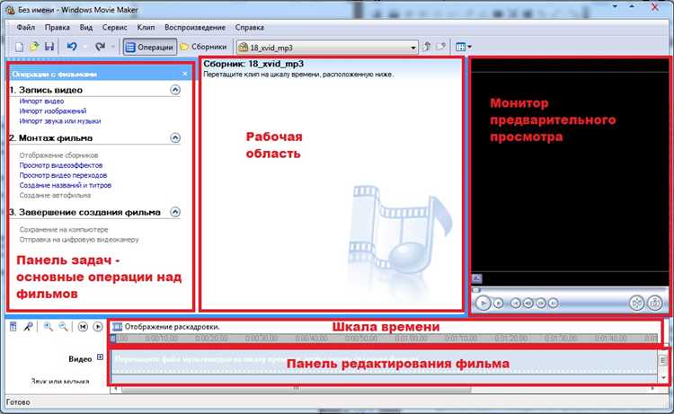The height and width of the screenshot is (414, 674).
Task: Open project with the folder toolbar icon
Action: pos(34,47)
